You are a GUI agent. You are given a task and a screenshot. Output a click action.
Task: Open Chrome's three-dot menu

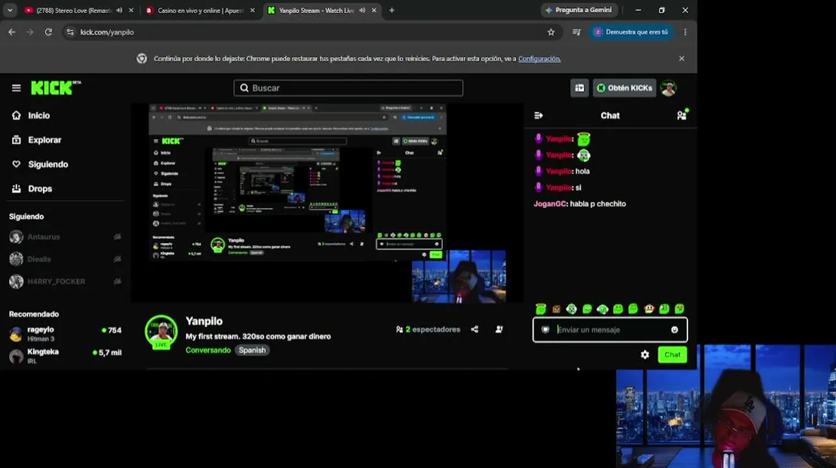pyautogui.click(x=685, y=32)
